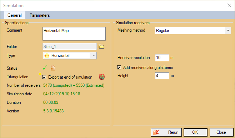Click the number of receivers value 5470 (computed)

pyautogui.click(x=57, y=85)
